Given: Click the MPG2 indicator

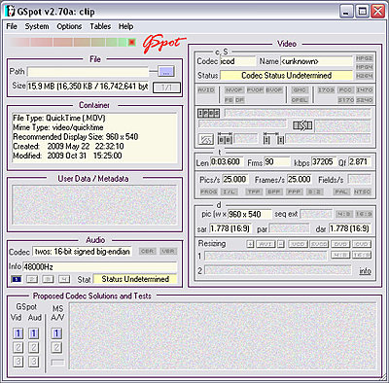Looking at the screenshot, I should (365, 58).
